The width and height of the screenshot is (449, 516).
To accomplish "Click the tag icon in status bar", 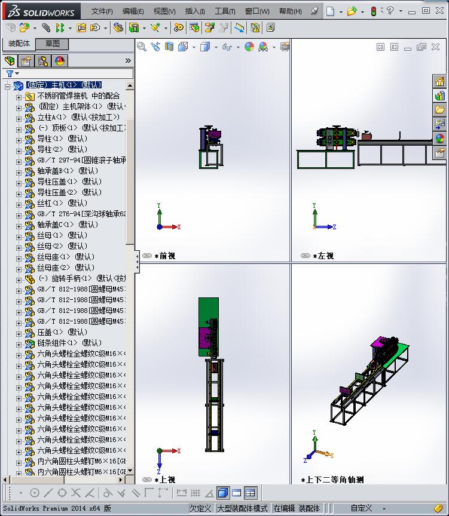I will tap(438, 508).
